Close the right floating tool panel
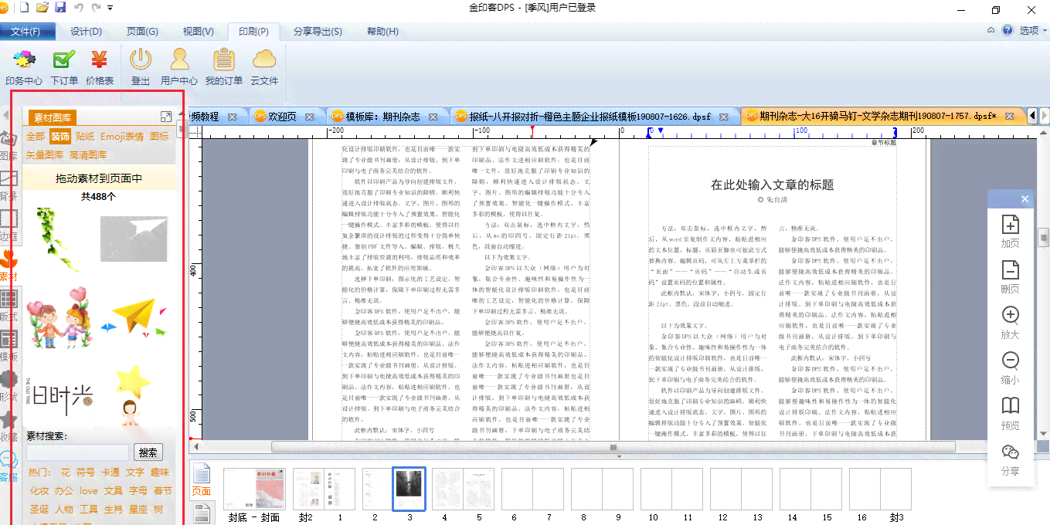This screenshot has width=1050, height=525. click(x=1025, y=199)
